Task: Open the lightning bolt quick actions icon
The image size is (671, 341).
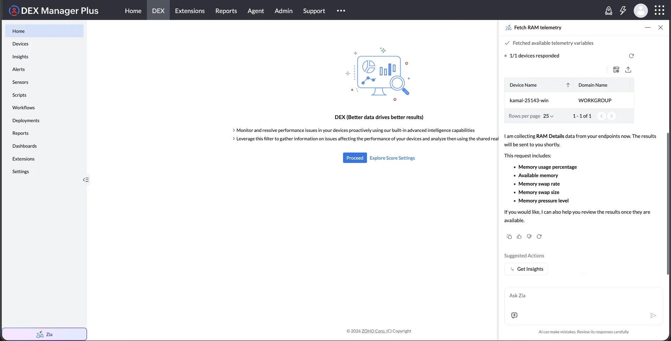Action: coord(623,11)
